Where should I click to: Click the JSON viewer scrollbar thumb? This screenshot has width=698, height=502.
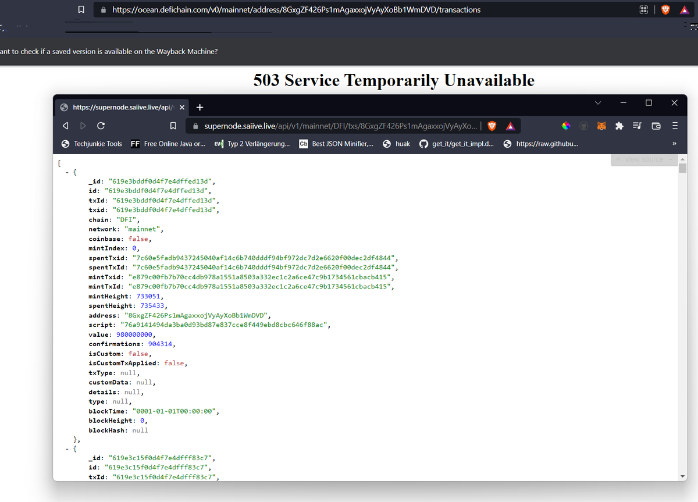tap(683, 169)
